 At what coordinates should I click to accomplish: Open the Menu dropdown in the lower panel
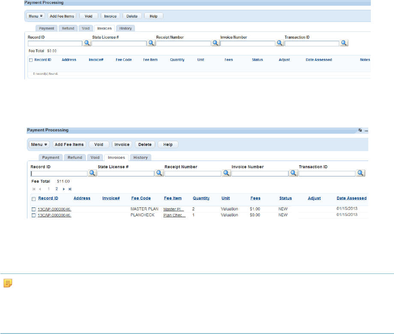39,145
